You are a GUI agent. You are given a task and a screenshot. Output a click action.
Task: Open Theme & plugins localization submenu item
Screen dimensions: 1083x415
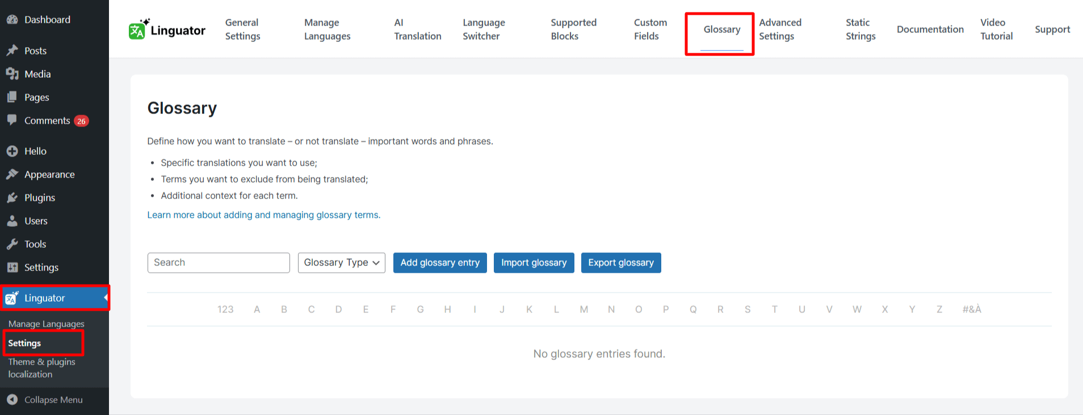click(x=41, y=368)
